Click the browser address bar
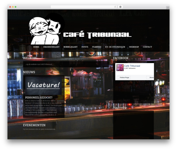This screenshot has width=177, height=150. tap(84, 7)
